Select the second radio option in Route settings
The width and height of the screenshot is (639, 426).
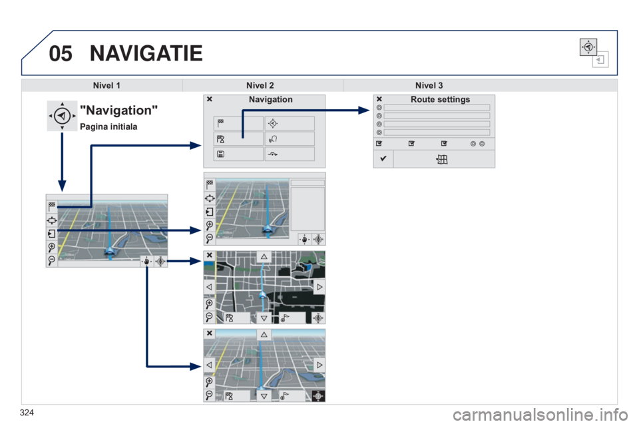(379, 116)
